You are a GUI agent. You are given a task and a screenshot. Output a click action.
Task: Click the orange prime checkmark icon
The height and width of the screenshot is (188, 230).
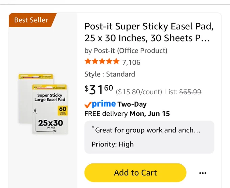(x=88, y=105)
